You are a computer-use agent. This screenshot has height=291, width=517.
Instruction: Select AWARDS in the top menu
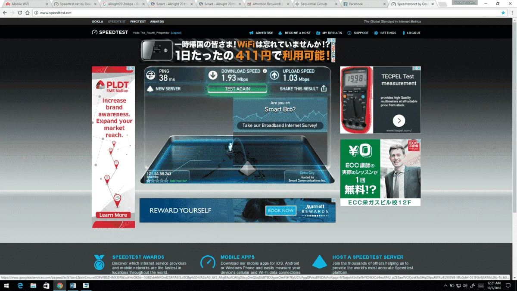[x=157, y=22]
